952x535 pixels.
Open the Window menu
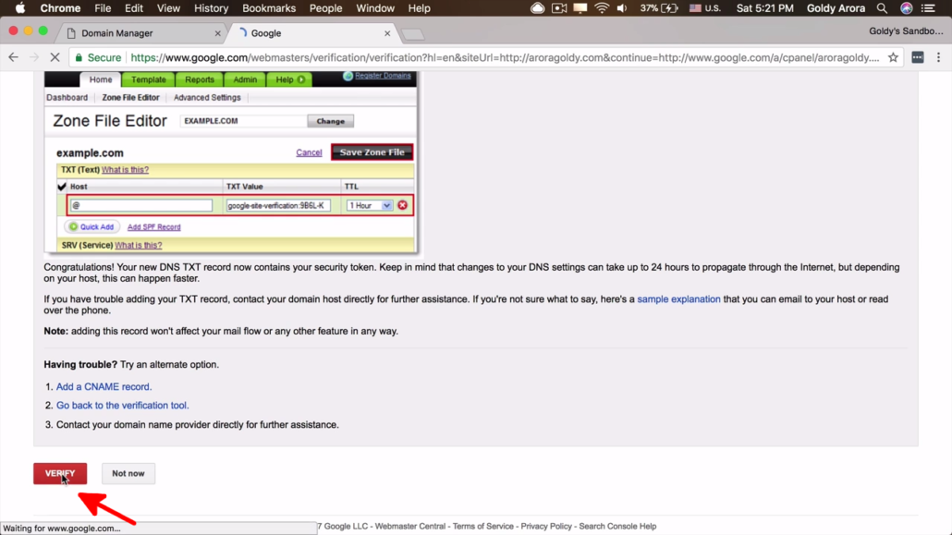pyautogui.click(x=375, y=8)
